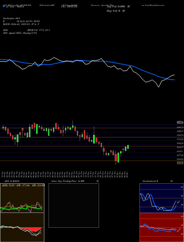Click the Stochastics: 40.3 readout
This screenshot has height=242, width=184.
tap(11, 18)
